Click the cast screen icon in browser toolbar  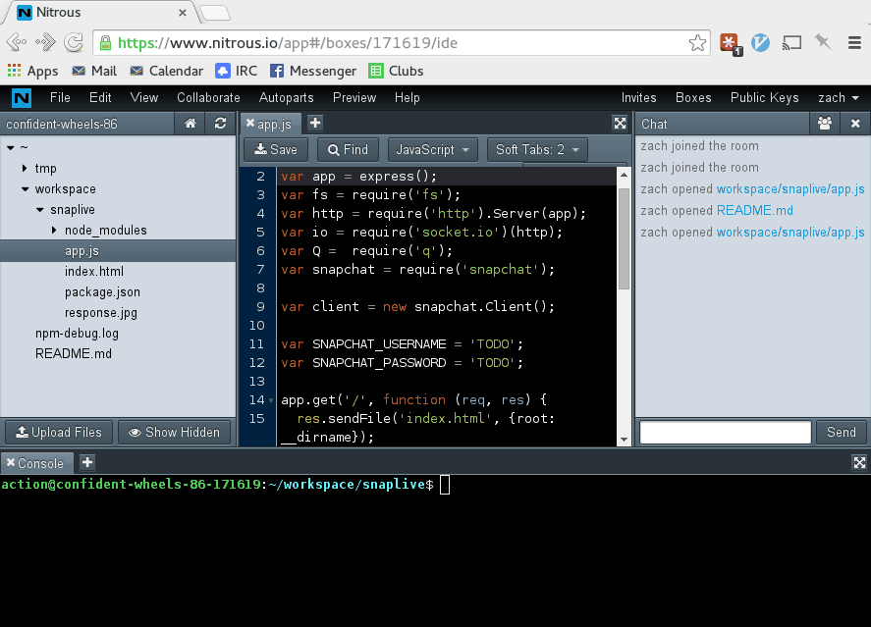791,43
